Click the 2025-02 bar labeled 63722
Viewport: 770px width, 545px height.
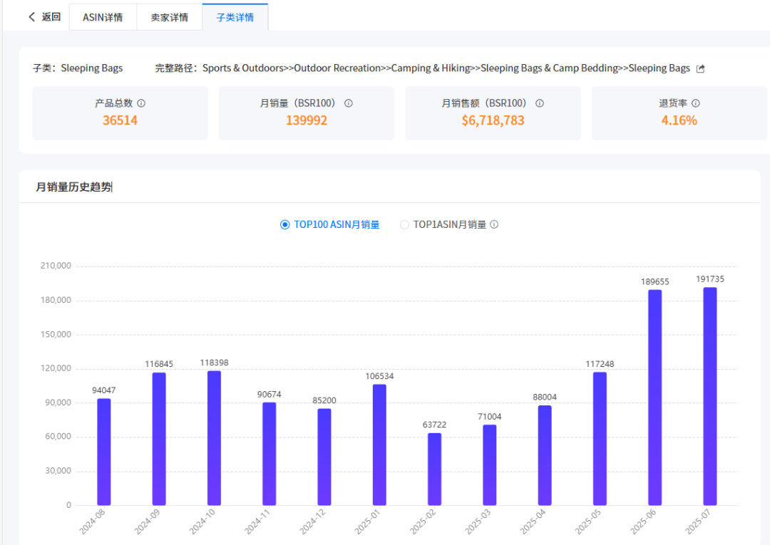click(434, 469)
